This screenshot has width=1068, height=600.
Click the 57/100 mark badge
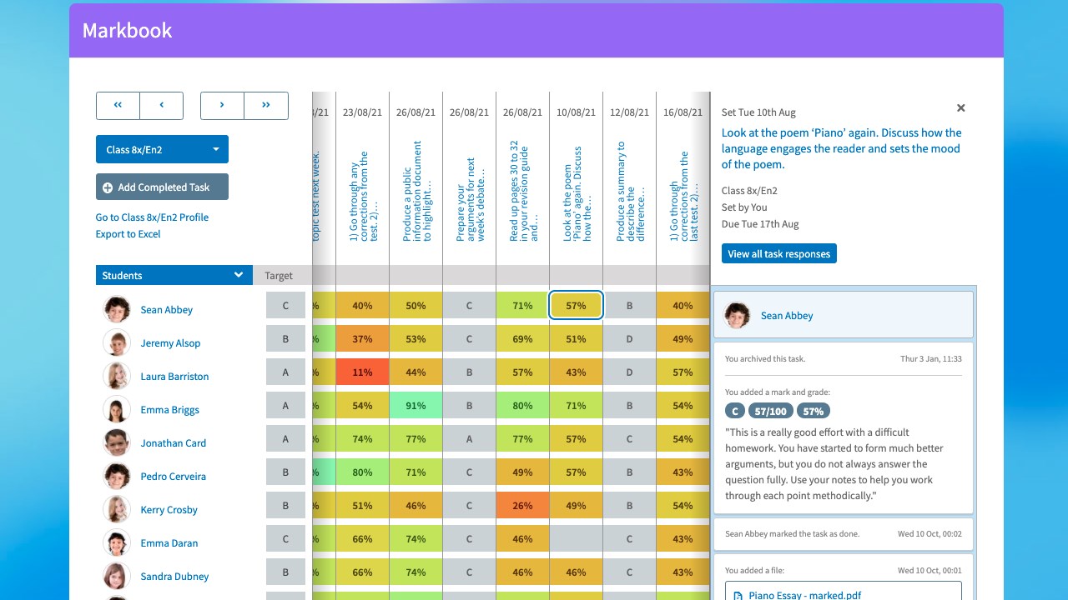770,411
